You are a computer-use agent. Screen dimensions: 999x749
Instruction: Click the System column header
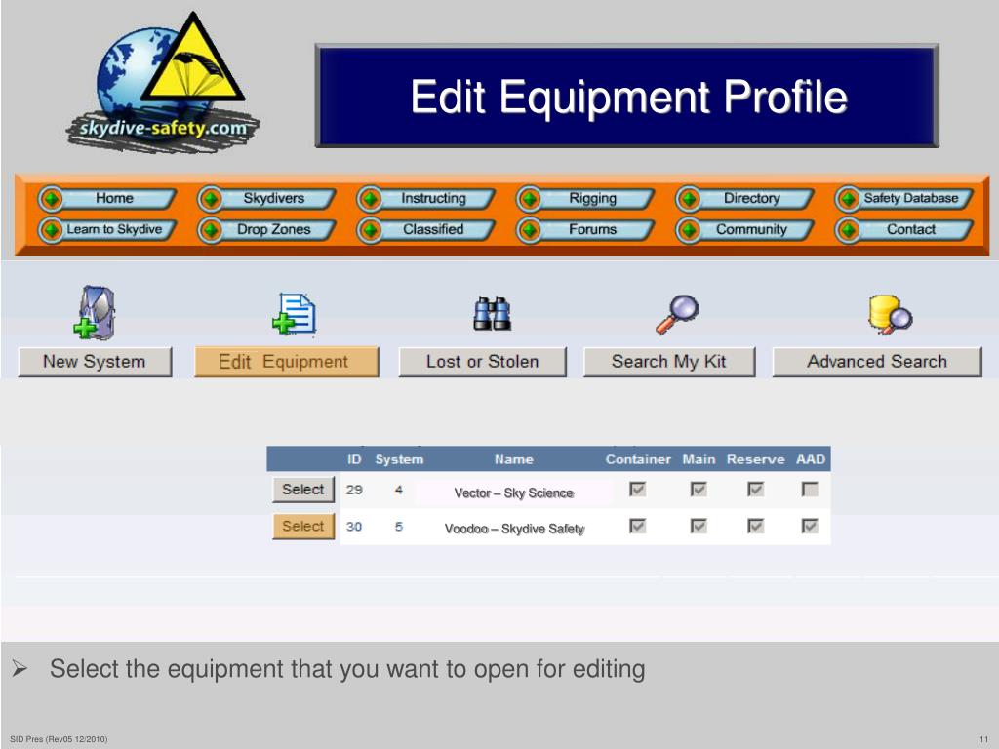[399, 459]
